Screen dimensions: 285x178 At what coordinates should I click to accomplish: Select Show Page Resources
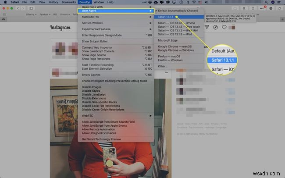click(116, 59)
